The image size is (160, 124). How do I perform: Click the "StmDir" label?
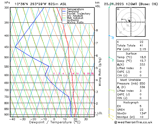tap(122, 113)
